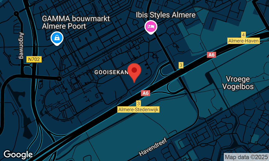Click the Map data ©2025 attribution

pos(246,157)
